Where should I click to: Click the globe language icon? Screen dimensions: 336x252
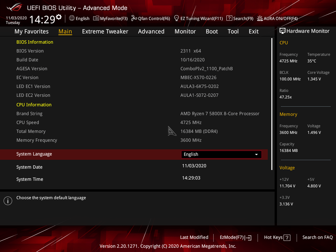point(72,18)
